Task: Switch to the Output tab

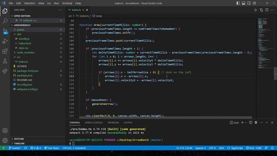Action: tap(128, 123)
